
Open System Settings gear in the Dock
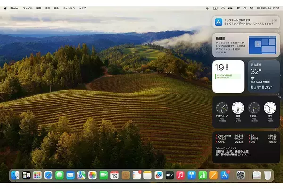pos(241,175)
